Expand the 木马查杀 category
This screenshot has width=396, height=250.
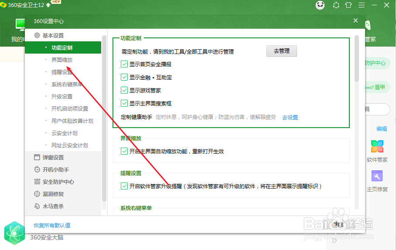coord(53,206)
